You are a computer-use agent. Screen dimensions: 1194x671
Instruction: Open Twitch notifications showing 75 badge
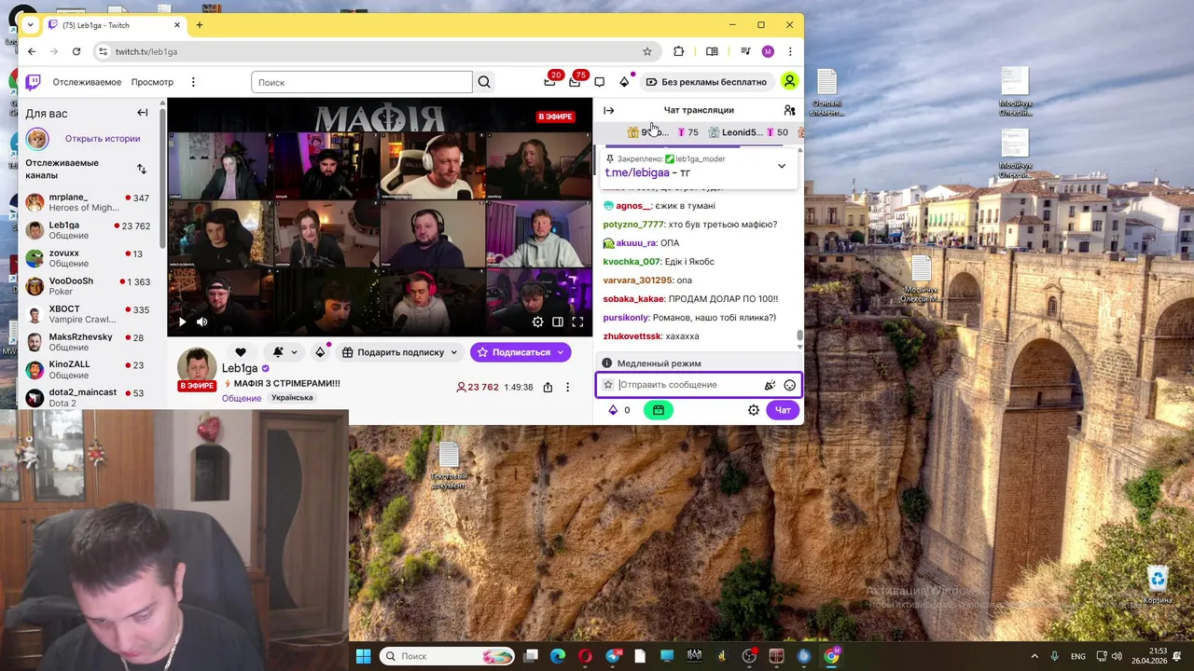click(x=575, y=82)
